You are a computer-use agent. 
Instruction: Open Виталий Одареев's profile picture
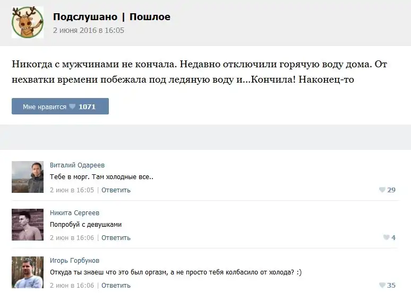click(x=28, y=177)
